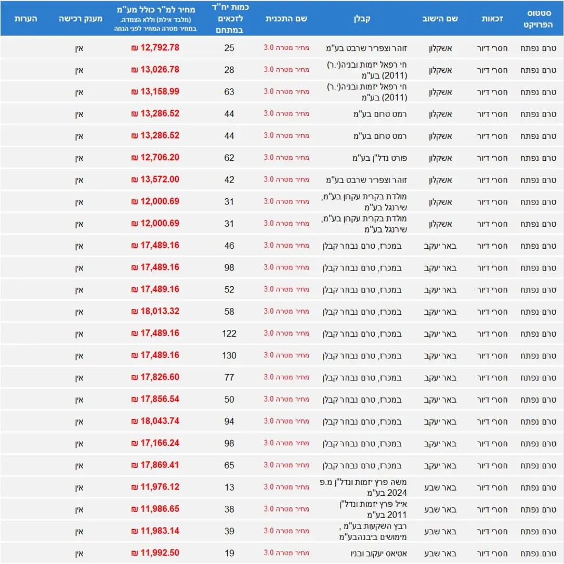Select the 'שם הישוב' column header
This screenshot has width=564, height=564.
pos(440,19)
